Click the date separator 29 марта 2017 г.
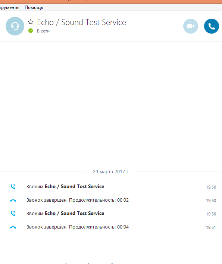The image size is (222, 264). pyautogui.click(x=111, y=171)
